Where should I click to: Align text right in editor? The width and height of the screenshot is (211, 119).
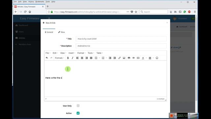pos(87,58)
